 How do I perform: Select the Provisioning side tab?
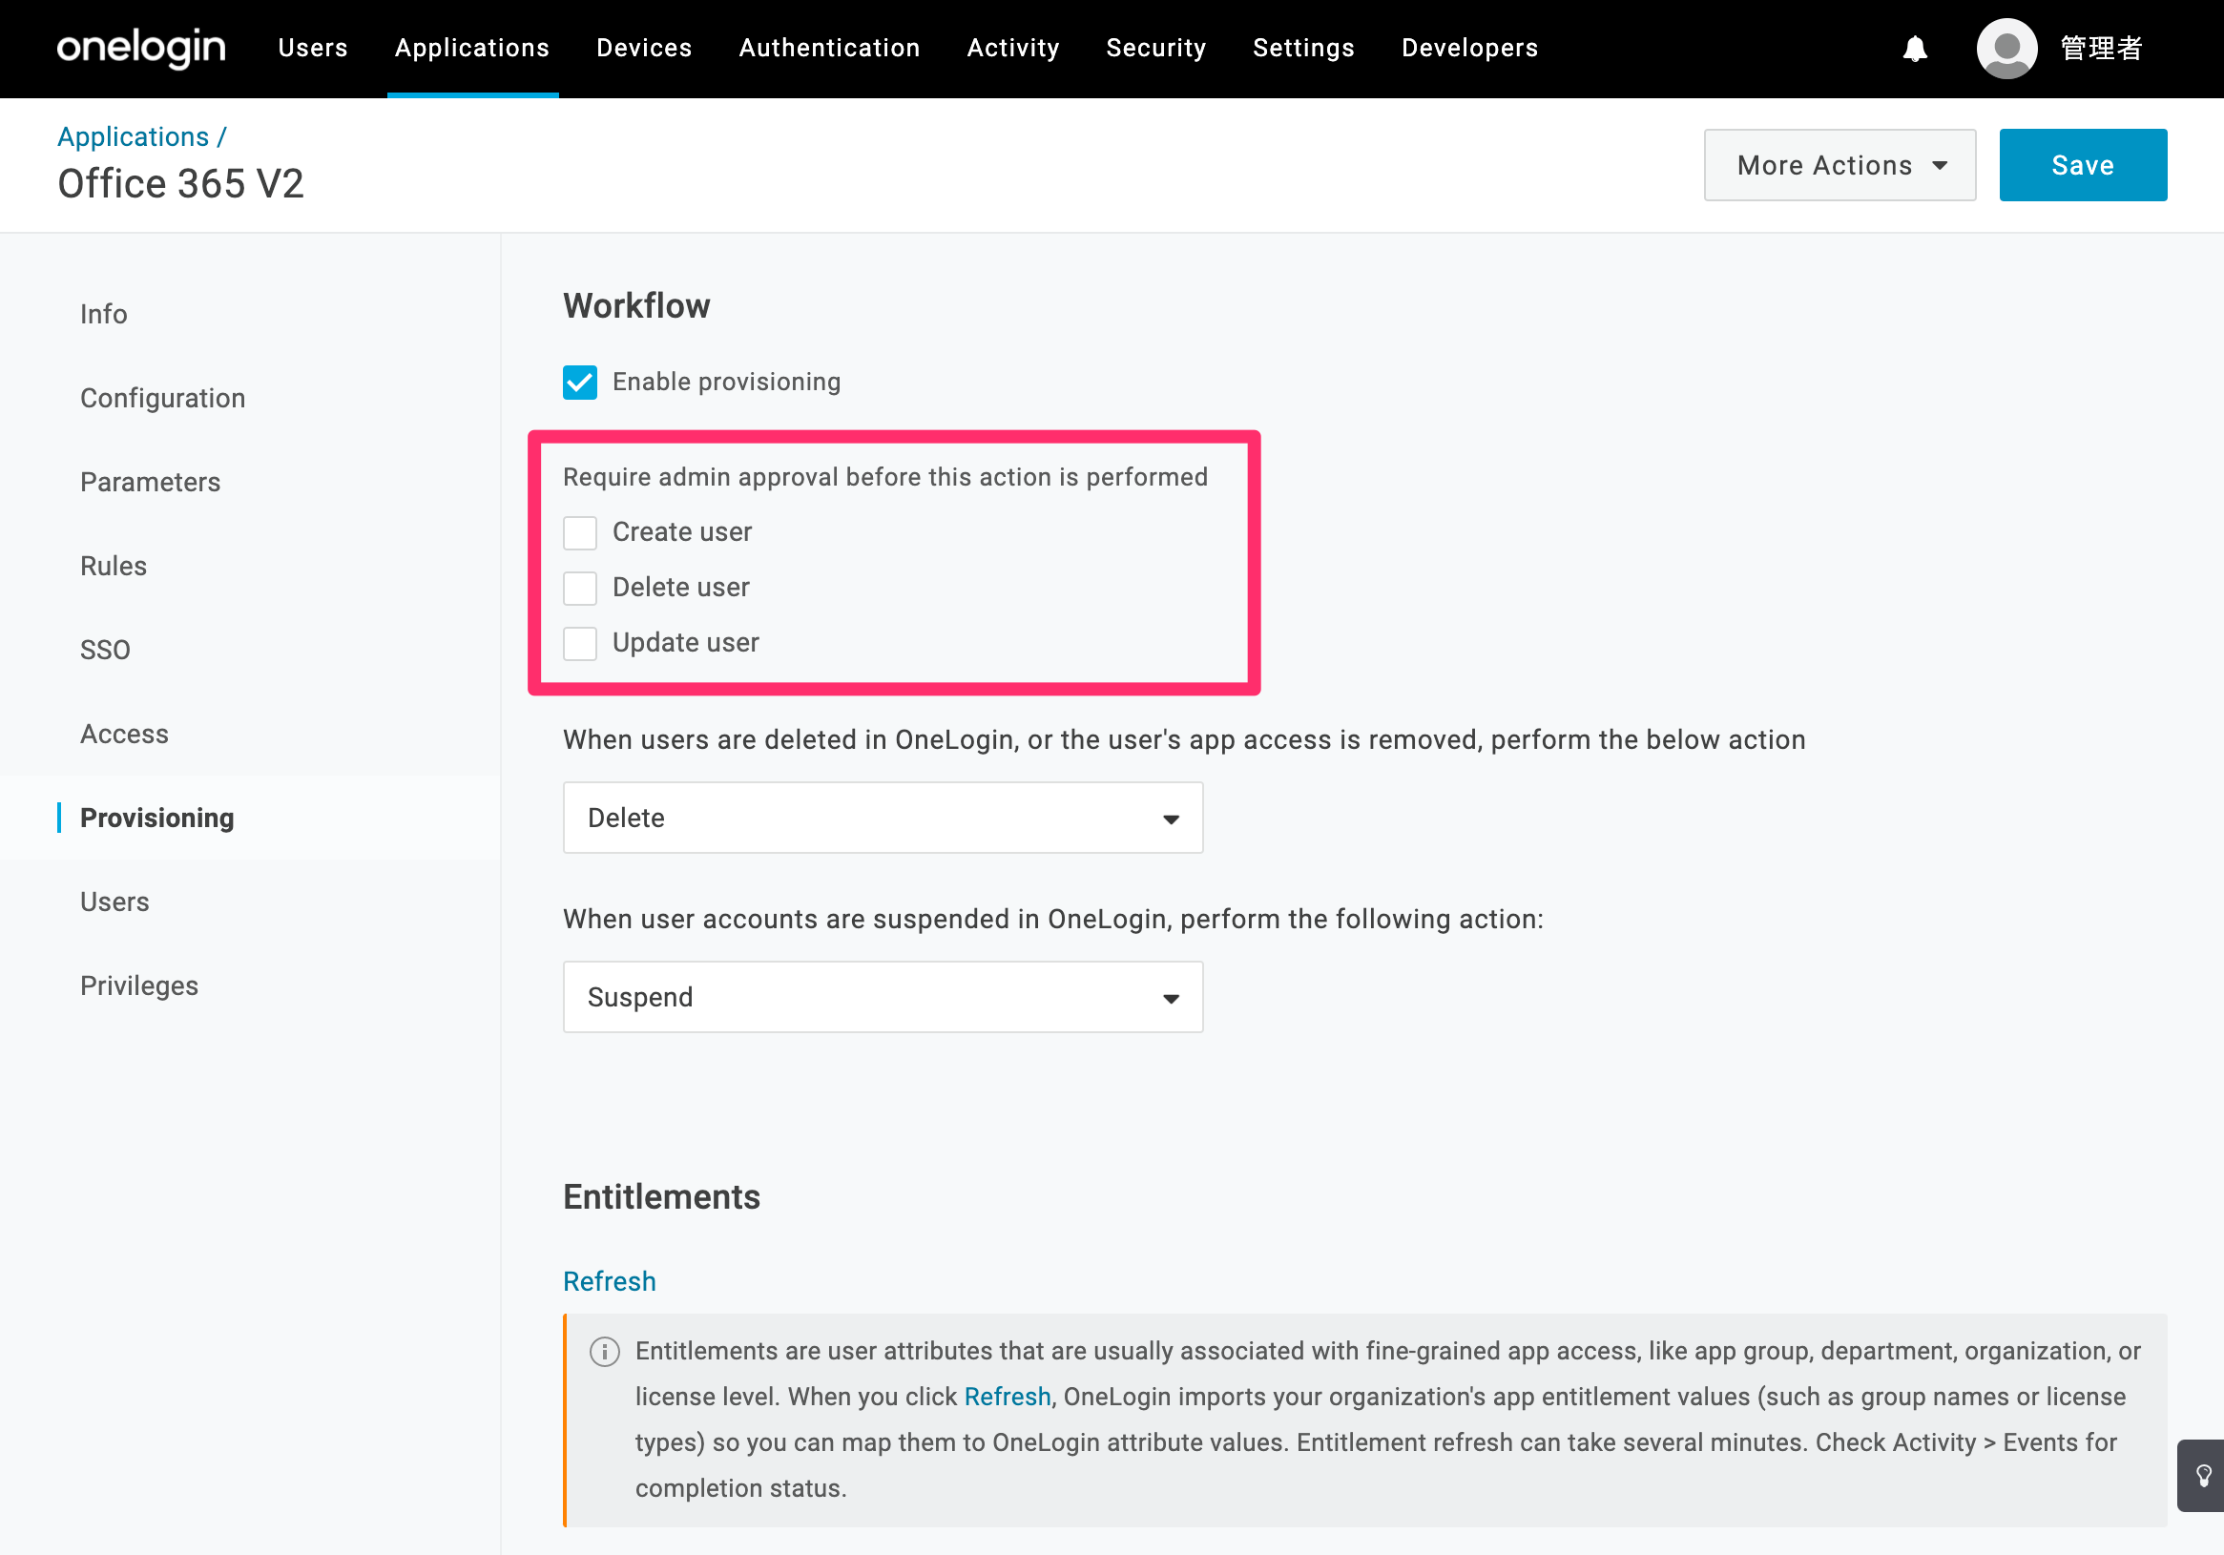click(156, 819)
